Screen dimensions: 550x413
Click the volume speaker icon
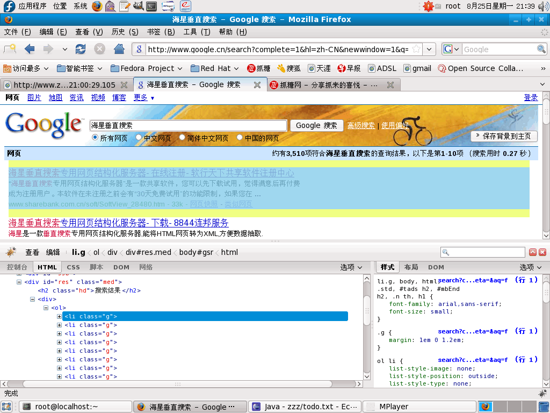click(x=544, y=6)
